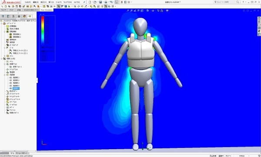Click the rainbow color legend bar
Viewport: 261px width, 157px height.
[43, 30]
